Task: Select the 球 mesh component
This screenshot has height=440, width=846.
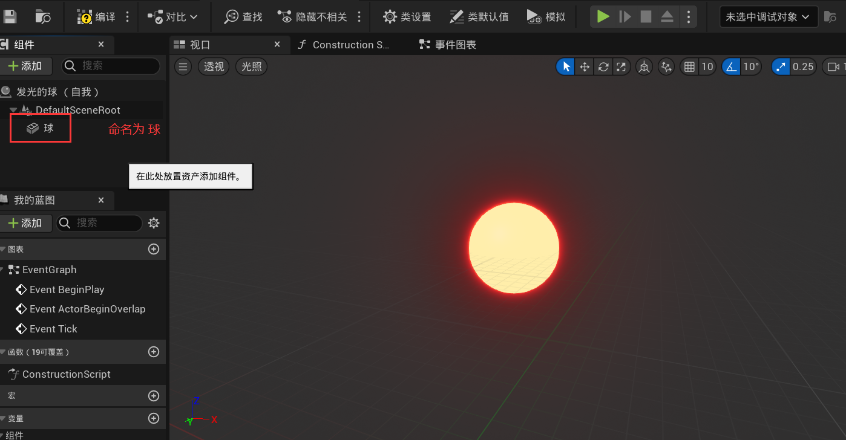Action: (x=41, y=128)
